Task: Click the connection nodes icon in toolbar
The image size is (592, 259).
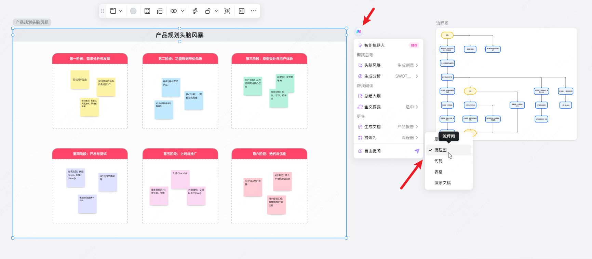Action: [195, 11]
